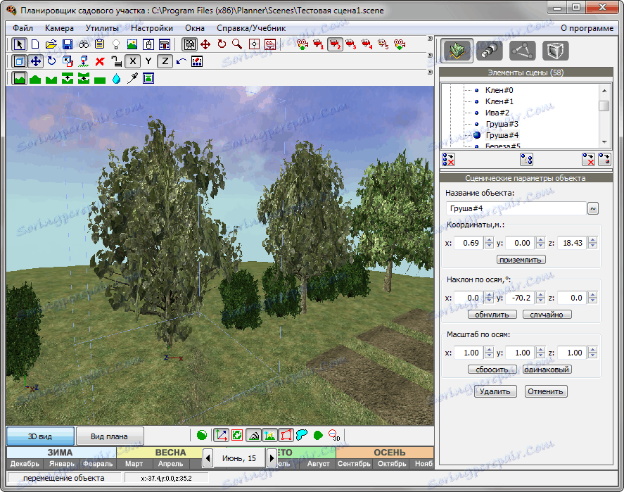The height and width of the screenshot is (492, 624).
Task: Select Апрель on the season timeline
Action: tap(170, 464)
